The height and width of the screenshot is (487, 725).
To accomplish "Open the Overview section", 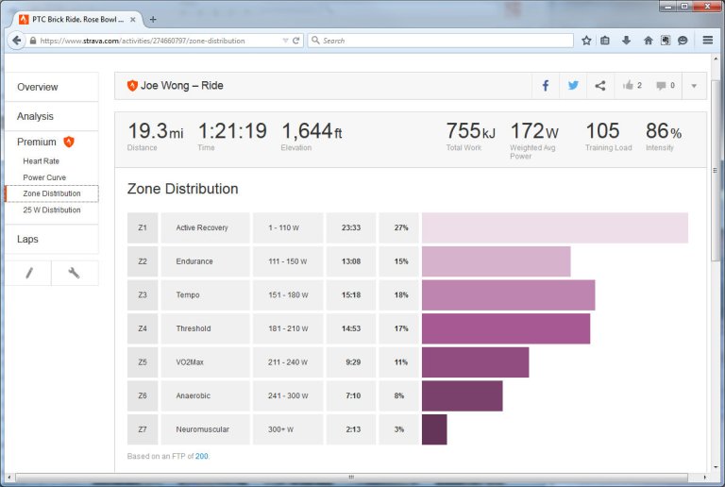I will (38, 87).
